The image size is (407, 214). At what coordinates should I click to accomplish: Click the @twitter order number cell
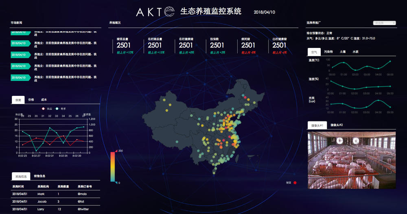(x=83, y=209)
